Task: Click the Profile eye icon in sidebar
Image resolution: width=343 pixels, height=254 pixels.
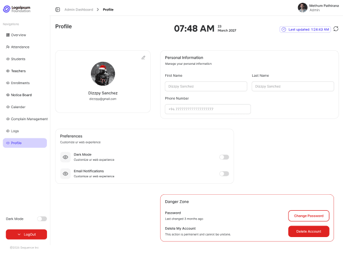Action: [x=8, y=143]
